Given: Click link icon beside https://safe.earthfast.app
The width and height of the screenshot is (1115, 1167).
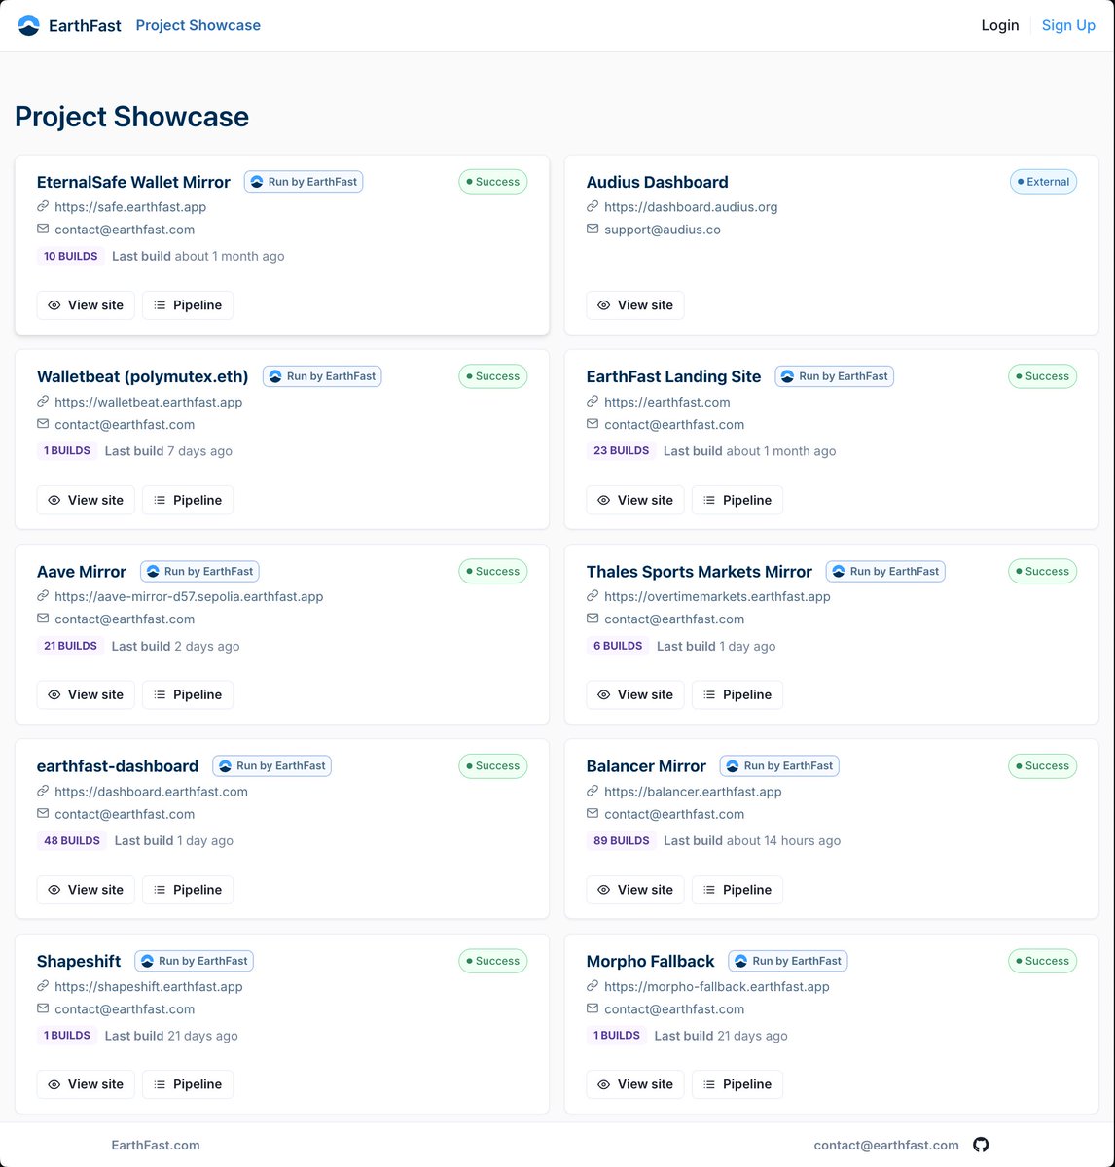Looking at the screenshot, I should pyautogui.click(x=43, y=206).
